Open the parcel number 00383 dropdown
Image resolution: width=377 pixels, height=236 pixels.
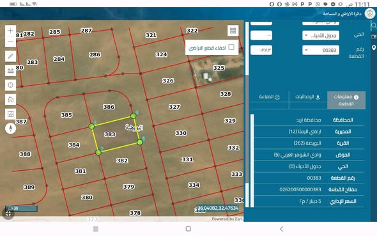point(321,50)
